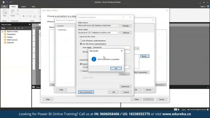Switch to the View ribbon tab
The width and height of the screenshot is (210, 118).
pyautogui.click(x=33, y=7)
